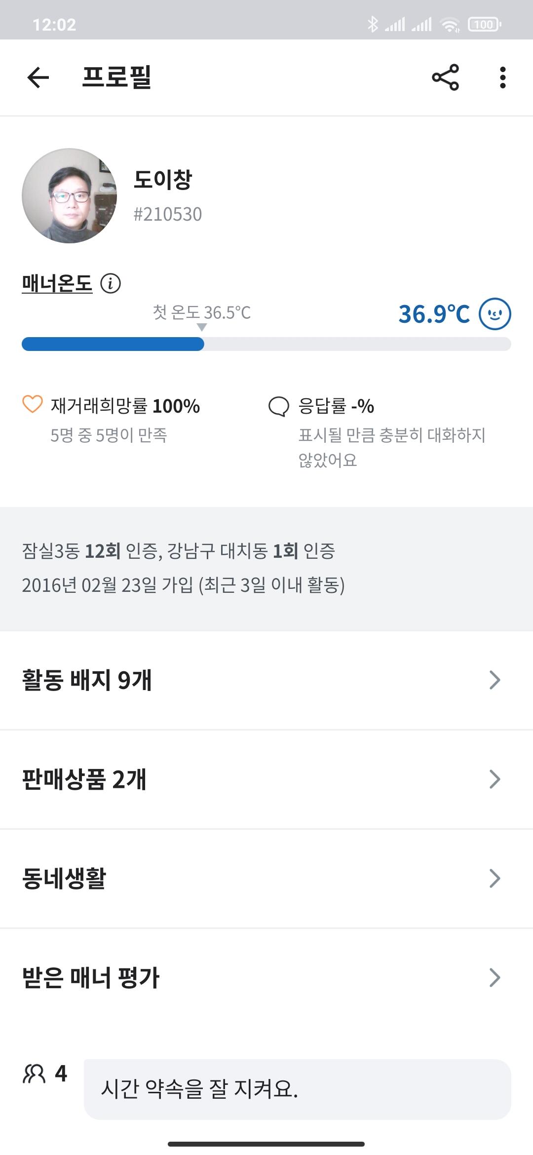Open the 판매상품 2개 row
The image size is (533, 1155).
point(84,779)
